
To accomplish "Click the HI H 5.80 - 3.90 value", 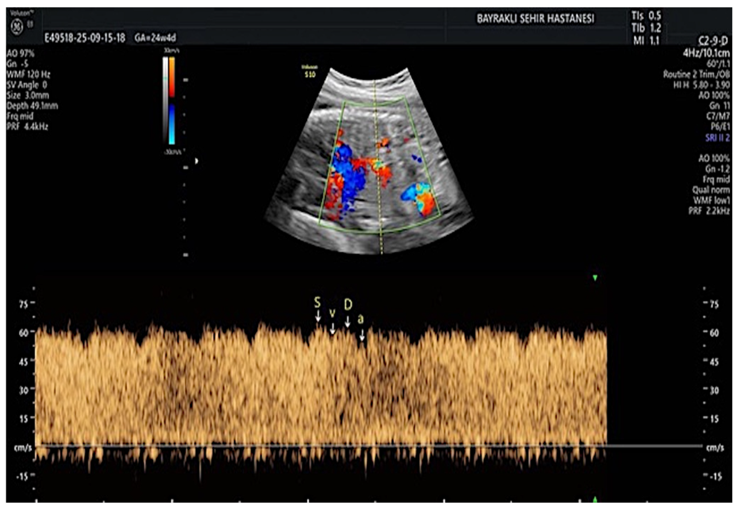I will (x=701, y=85).
